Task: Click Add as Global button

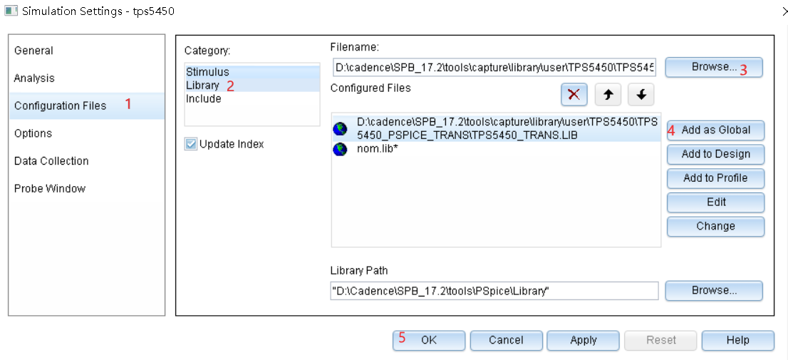Action: pyautogui.click(x=715, y=130)
